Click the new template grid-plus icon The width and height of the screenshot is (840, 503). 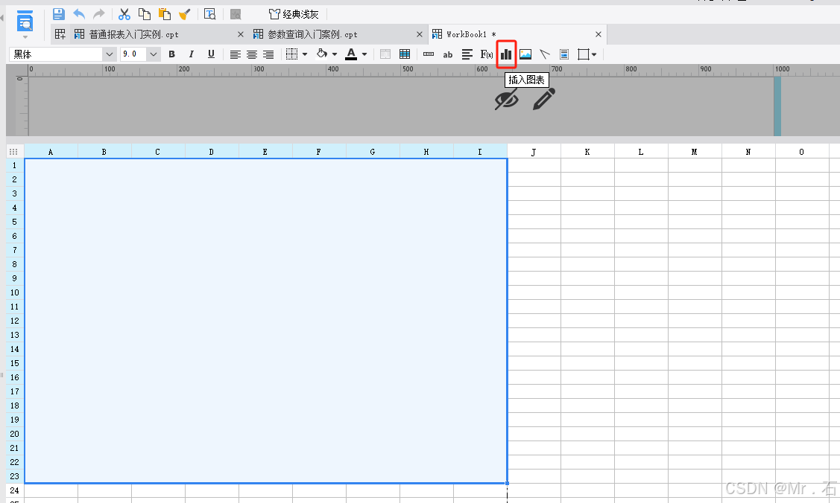pyautogui.click(x=60, y=34)
